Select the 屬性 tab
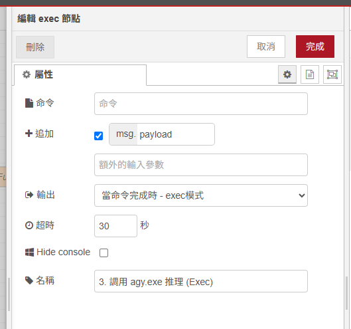Screen dimensions: 351x329 click(x=80, y=75)
